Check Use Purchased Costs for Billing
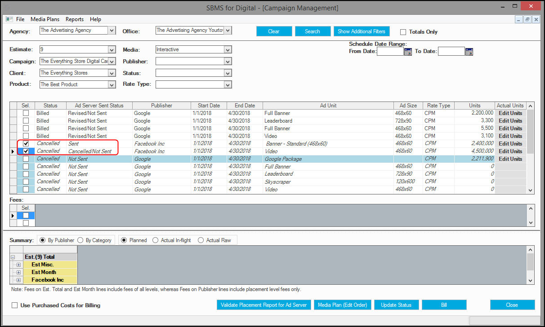This screenshot has height=327, width=545. [15, 305]
